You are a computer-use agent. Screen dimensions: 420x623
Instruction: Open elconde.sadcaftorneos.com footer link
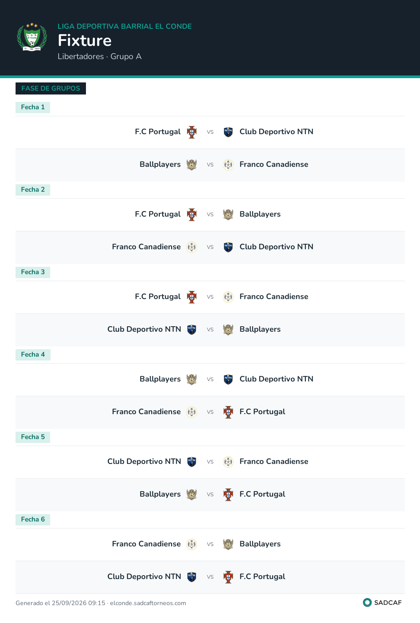(x=148, y=603)
